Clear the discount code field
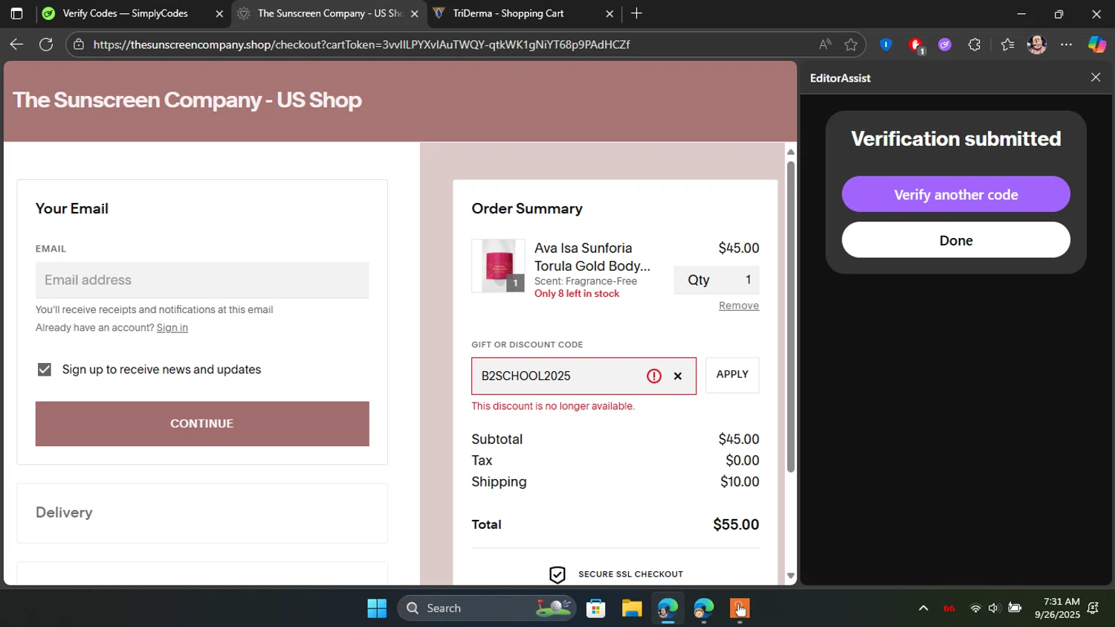The height and width of the screenshot is (627, 1115). click(x=678, y=376)
